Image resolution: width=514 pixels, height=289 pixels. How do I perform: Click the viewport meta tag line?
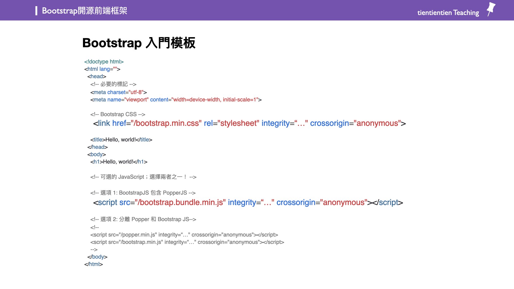pos(176,100)
